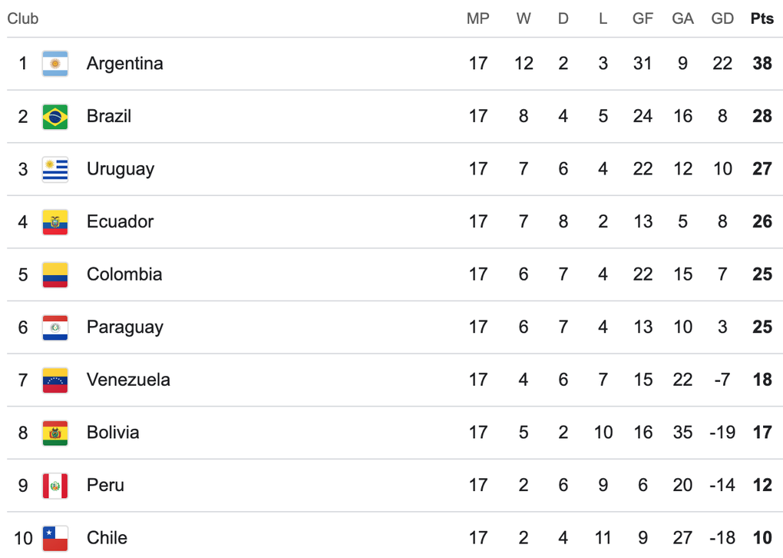783x558 pixels.
Task: Open the Venezuela team name link
Action: (128, 380)
